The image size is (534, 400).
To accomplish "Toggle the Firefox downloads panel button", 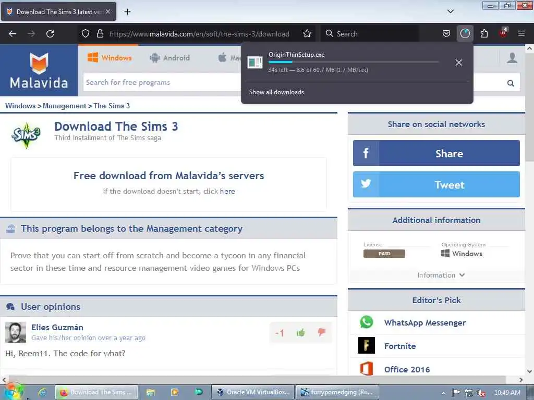I will [x=465, y=34].
